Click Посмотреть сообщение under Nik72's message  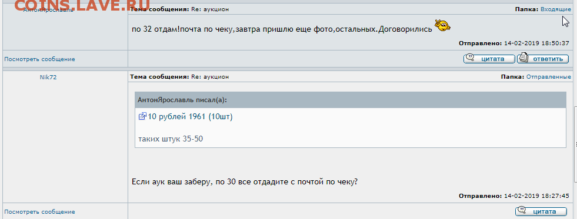coord(40,212)
